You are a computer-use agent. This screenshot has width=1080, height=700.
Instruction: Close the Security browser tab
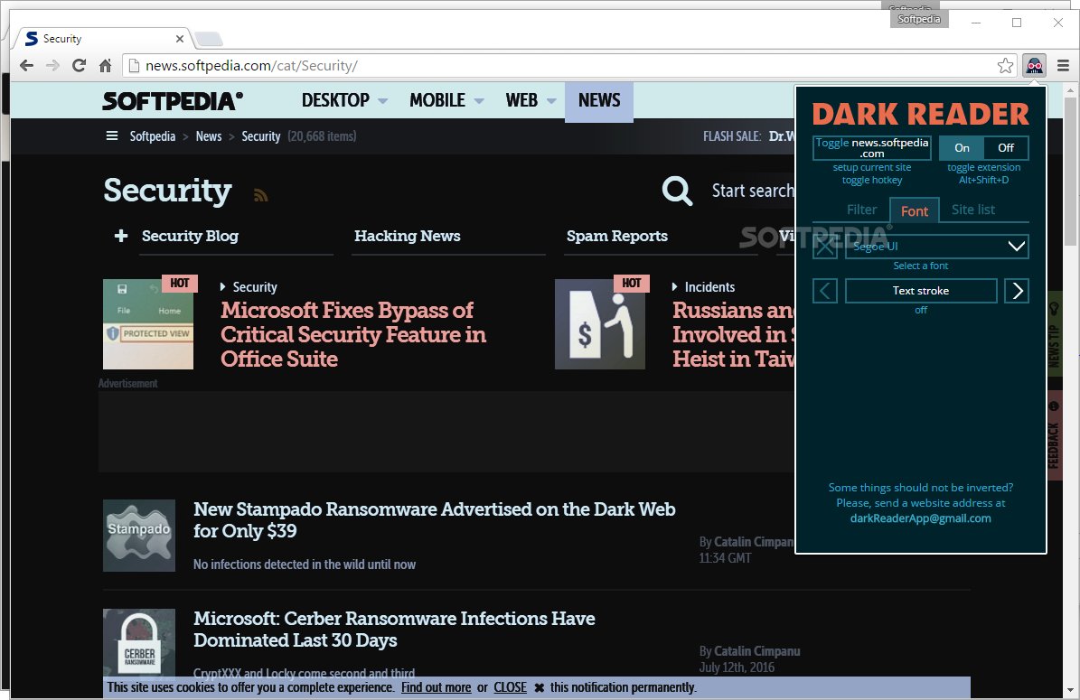pyautogui.click(x=180, y=39)
